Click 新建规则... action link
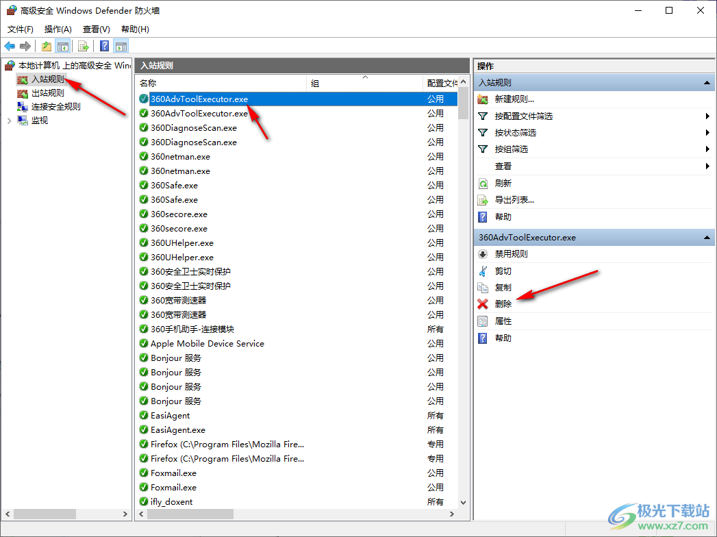This screenshot has width=717, height=537. pyautogui.click(x=514, y=99)
